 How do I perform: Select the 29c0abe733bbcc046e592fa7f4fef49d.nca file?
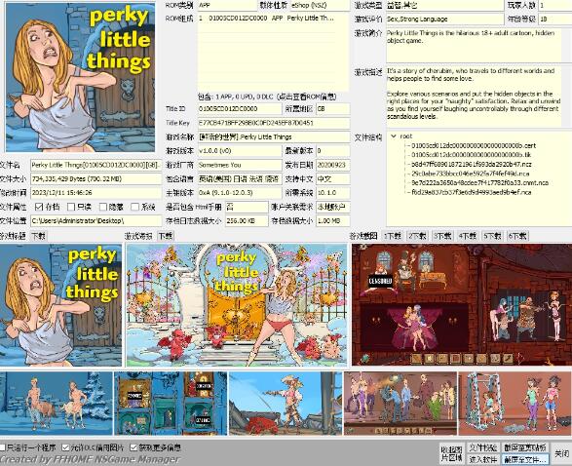(x=471, y=174)
